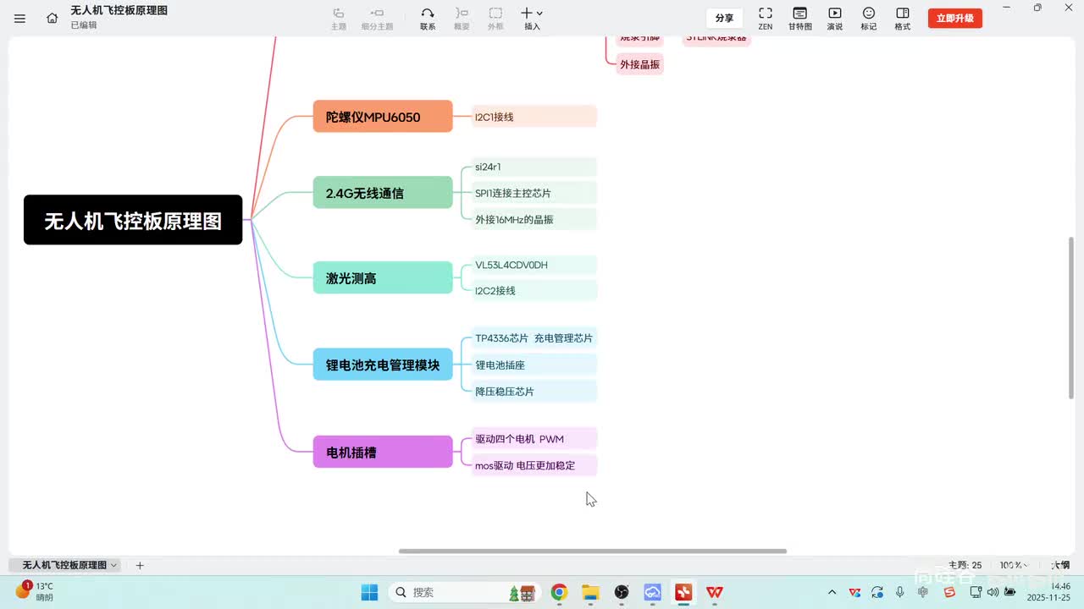Viewport: 1084px width, 609px height.
Task: Select the VL53L4CDV0DH subtopic
Action: tap(534, 265)
